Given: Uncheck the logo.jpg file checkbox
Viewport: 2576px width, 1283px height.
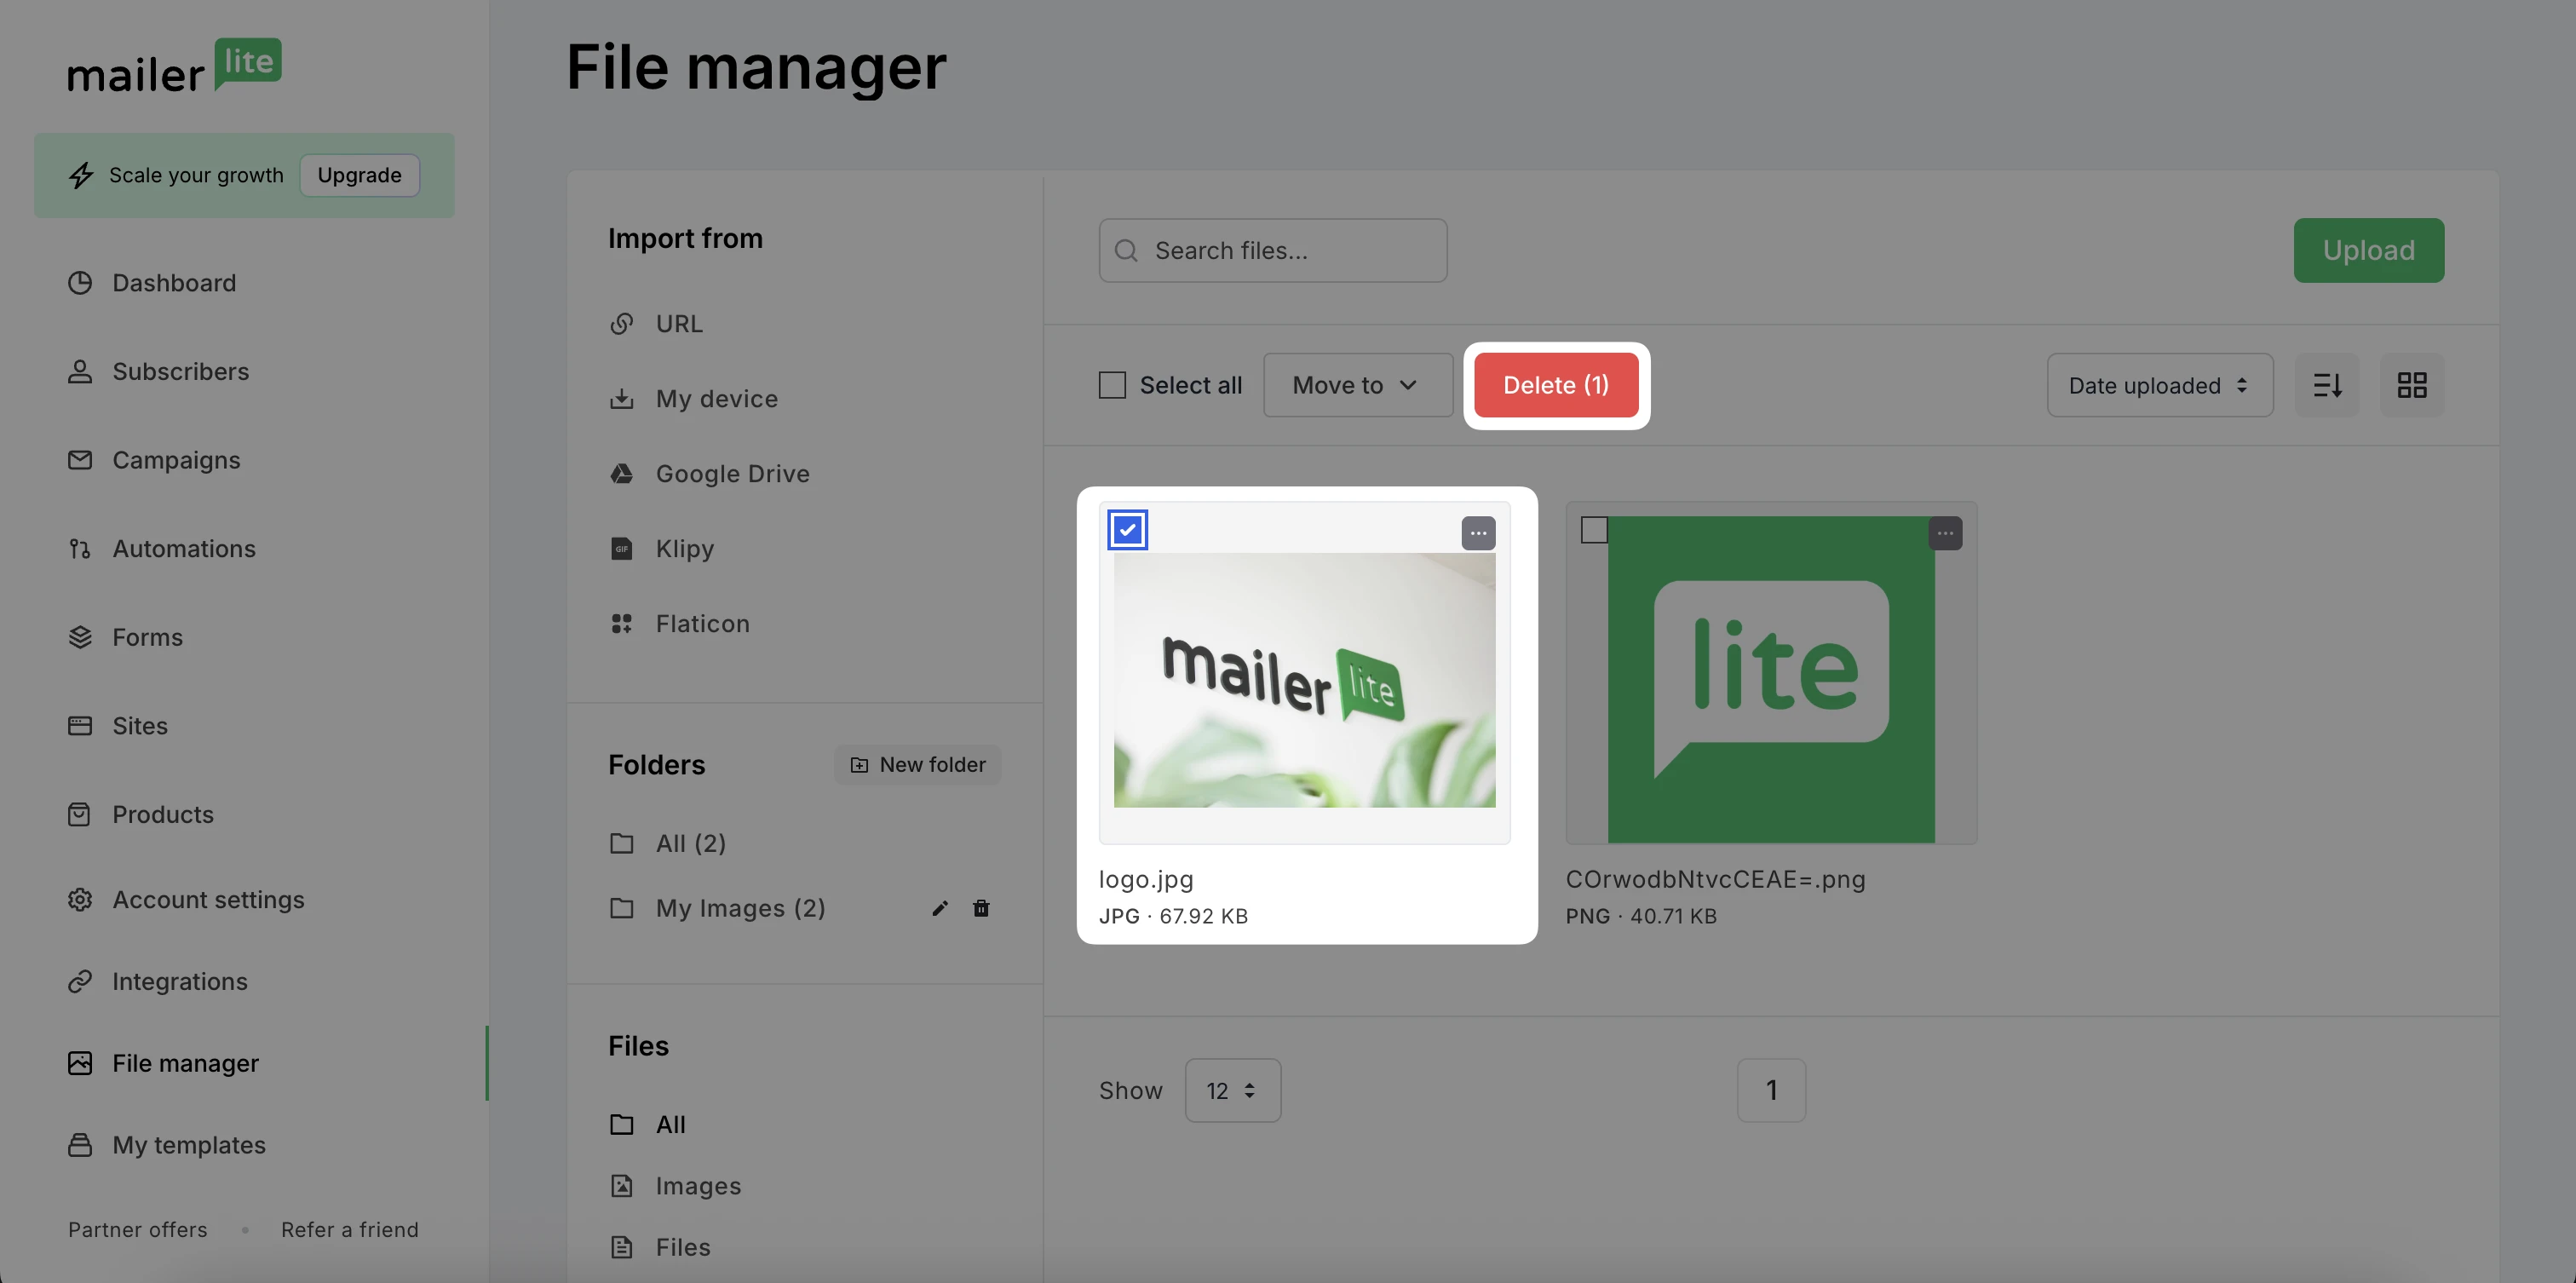Looking at the screenshot, I should coord(1127,530).
